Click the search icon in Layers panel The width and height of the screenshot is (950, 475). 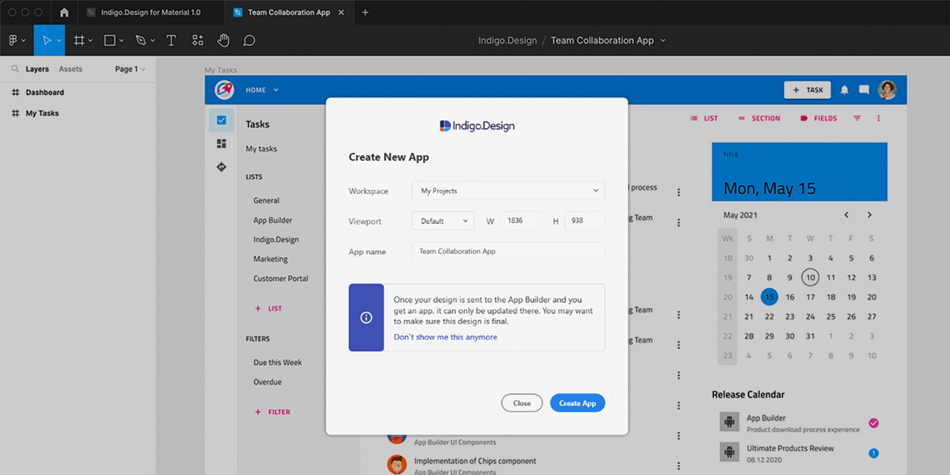[15, 69]
